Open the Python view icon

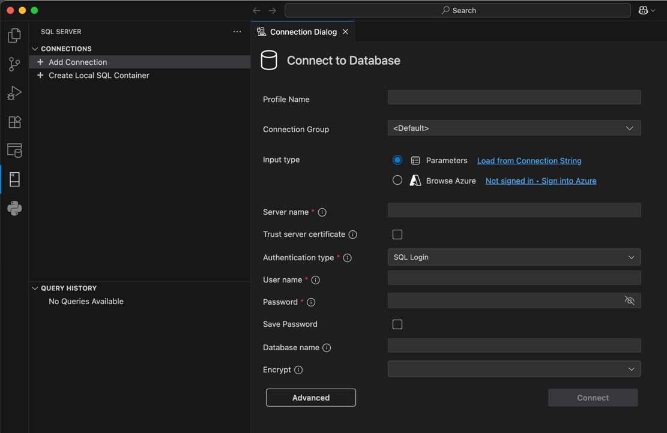(14, 208)
